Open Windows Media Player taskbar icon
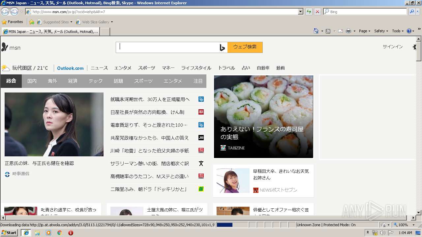422x237 pixels. [48, 233]
